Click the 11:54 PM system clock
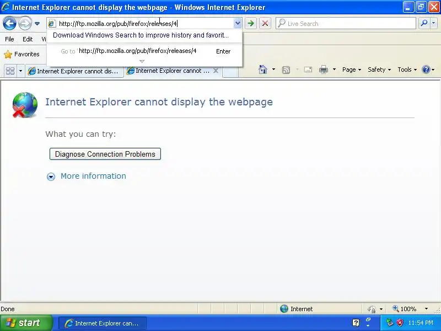The height and width of the screenshot is (331, 441). click(x=421, y=323)
